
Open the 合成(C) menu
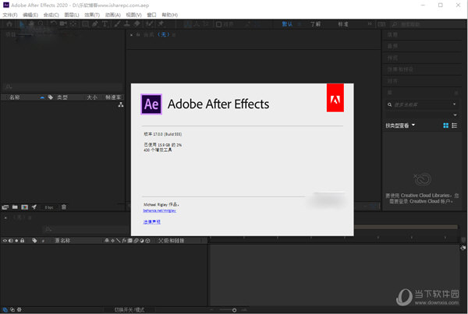point(51,15)
